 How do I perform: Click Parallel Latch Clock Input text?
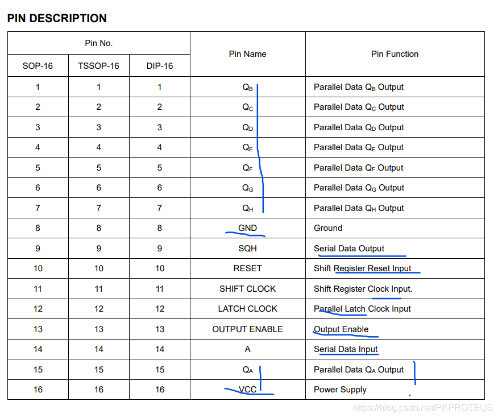tap(362, 309)
